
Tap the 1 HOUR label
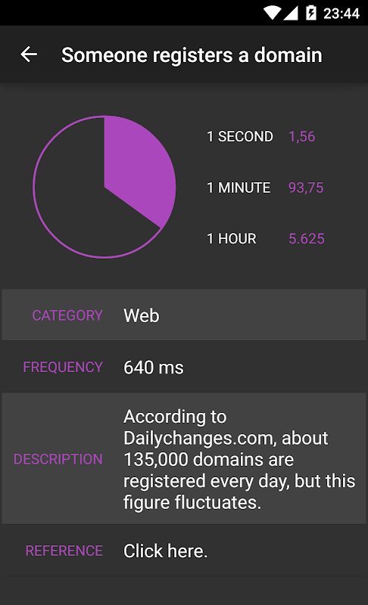232,239
